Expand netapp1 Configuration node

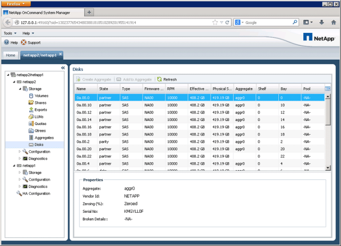coord(20,180)
